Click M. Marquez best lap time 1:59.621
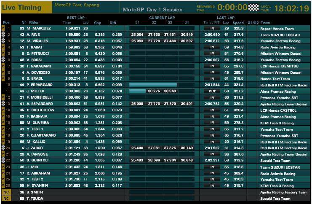Screen dimensions: 312x204 [x=73, y=28]
